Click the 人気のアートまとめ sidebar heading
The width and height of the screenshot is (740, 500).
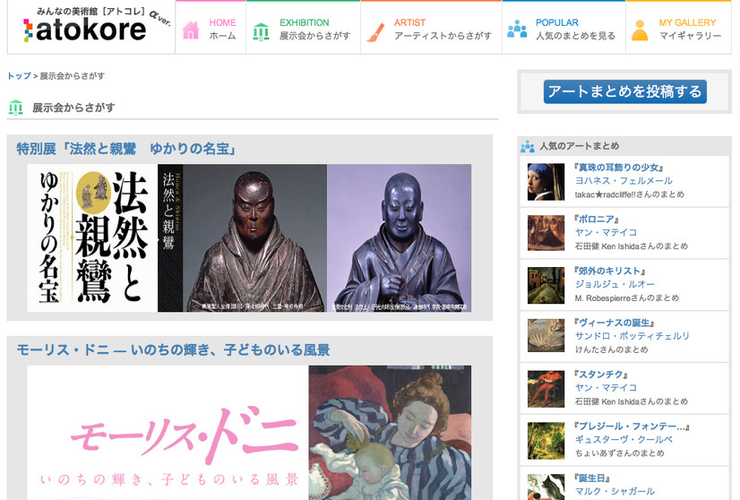(579, 146)
